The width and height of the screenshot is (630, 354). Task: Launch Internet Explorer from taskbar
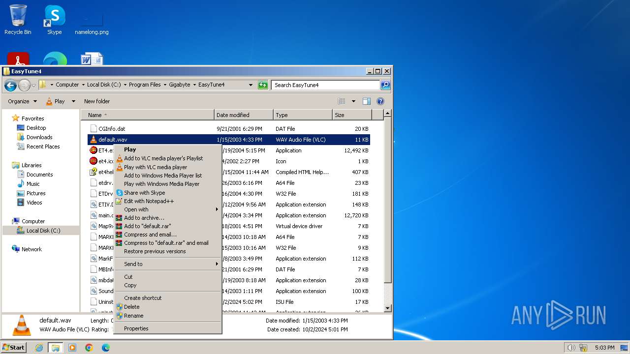coord(39,348)
